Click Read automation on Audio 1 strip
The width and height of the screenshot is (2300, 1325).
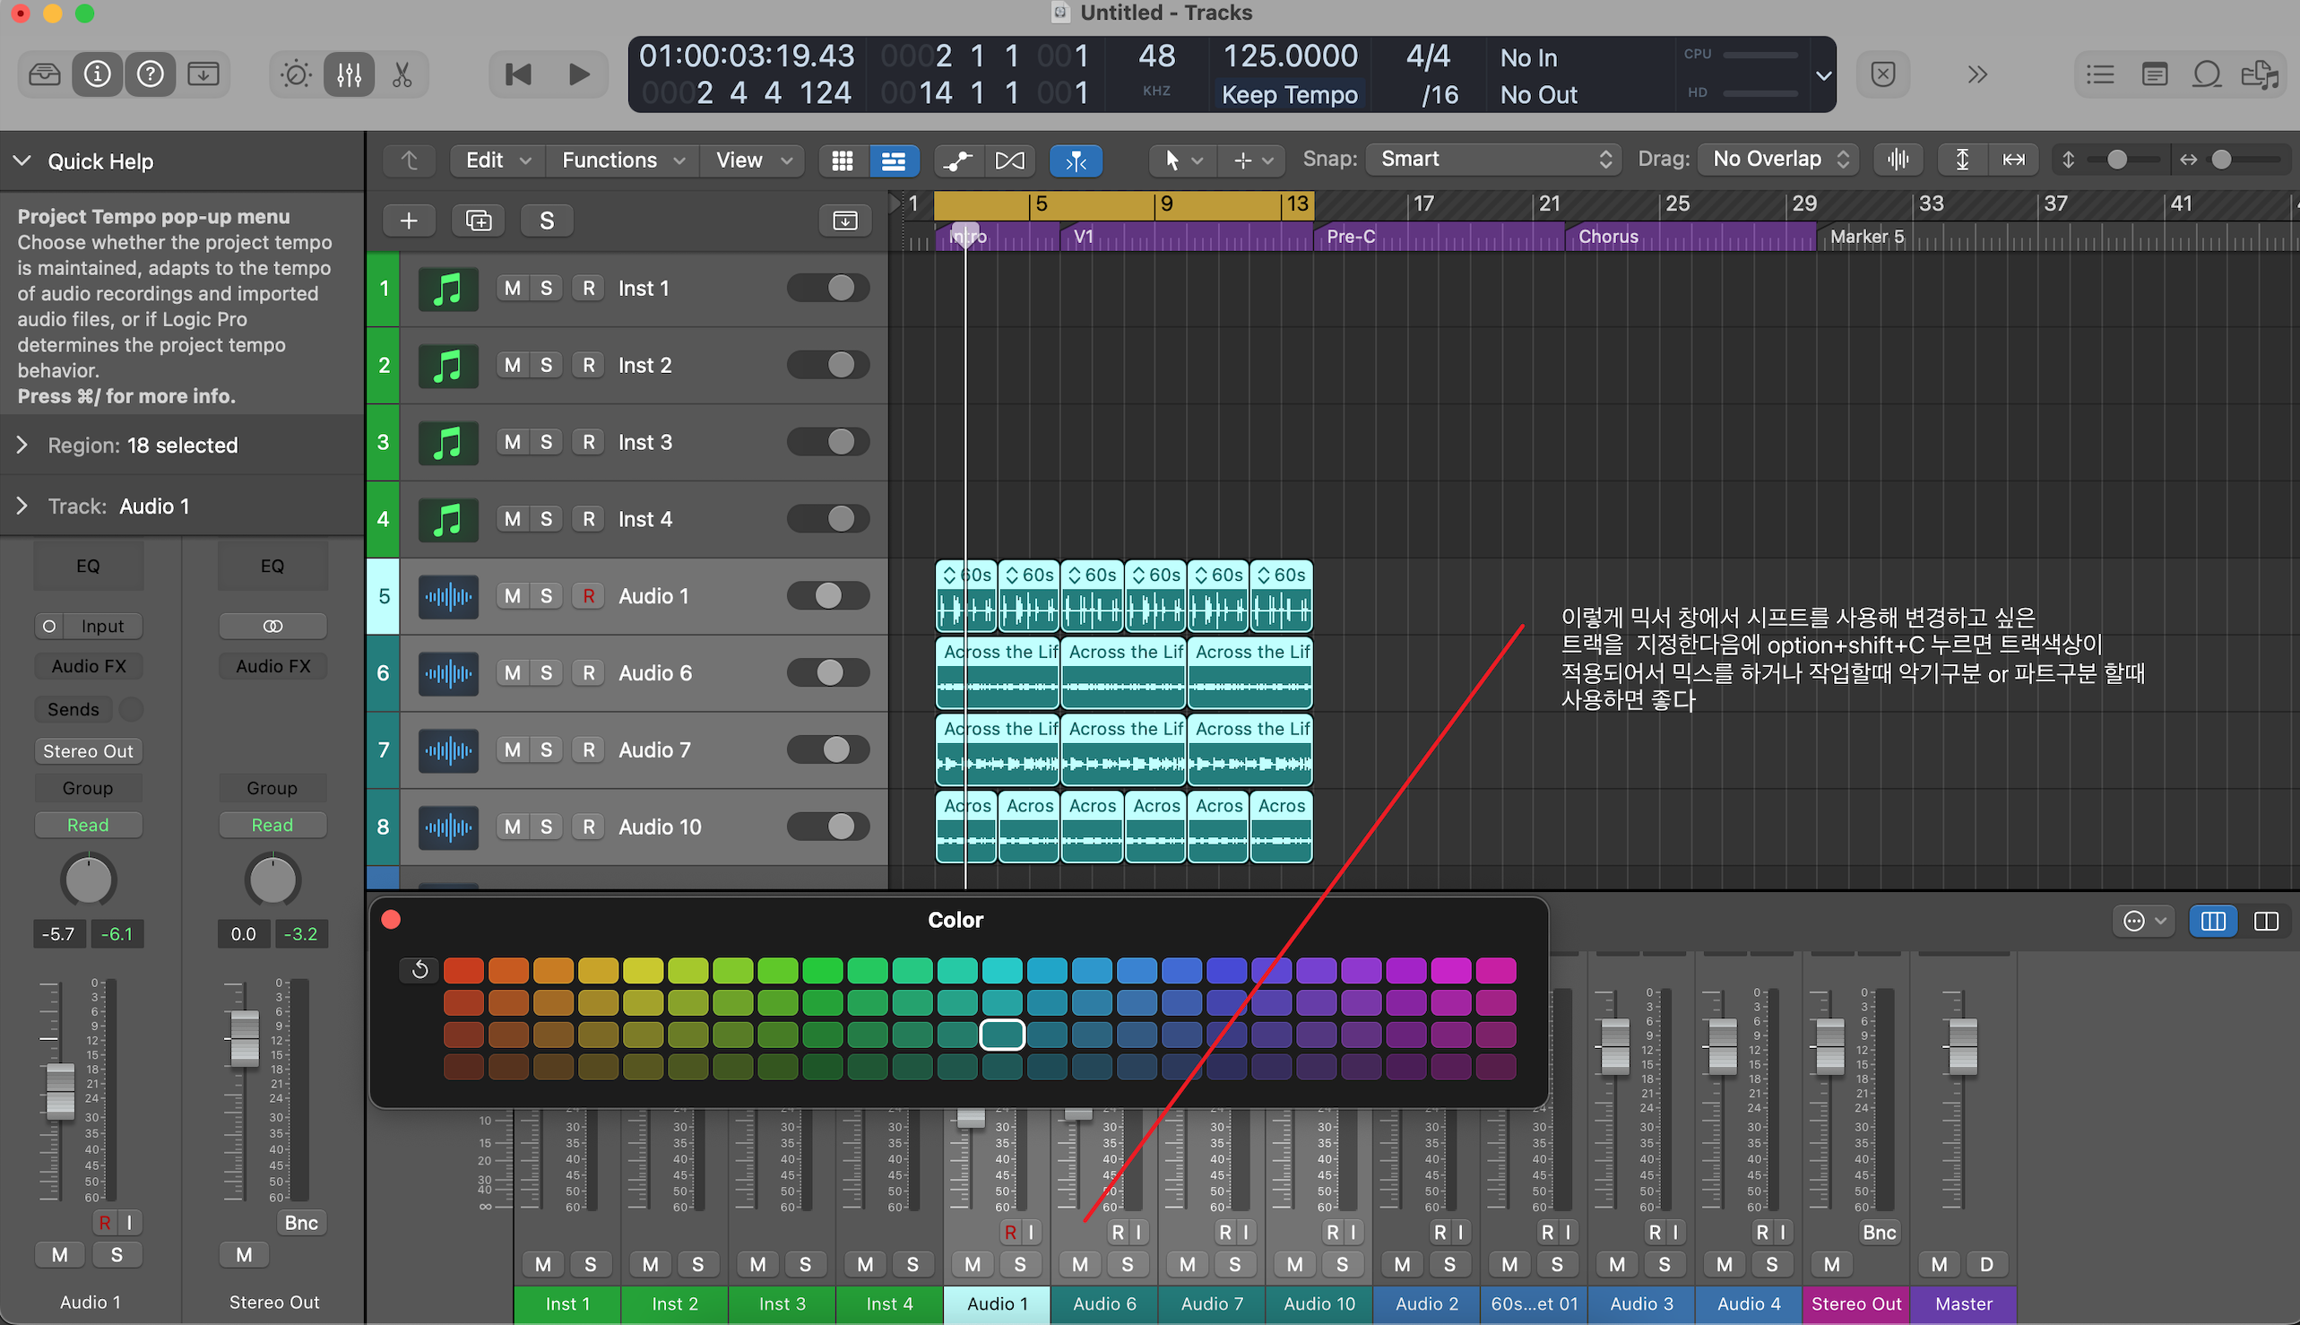coord(88,825)
